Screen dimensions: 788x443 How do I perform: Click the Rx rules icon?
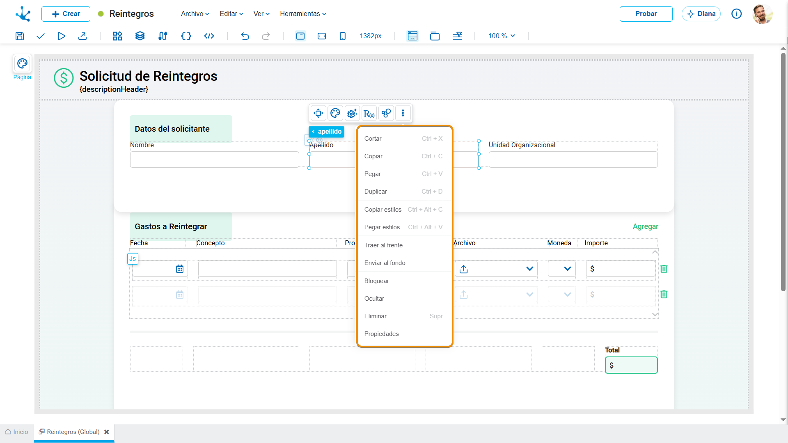click(369, 113)
